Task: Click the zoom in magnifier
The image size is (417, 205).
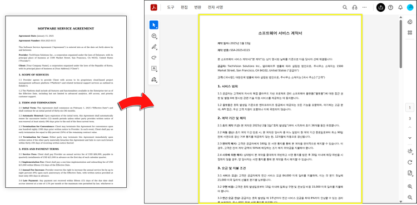Action: (410, 186)
